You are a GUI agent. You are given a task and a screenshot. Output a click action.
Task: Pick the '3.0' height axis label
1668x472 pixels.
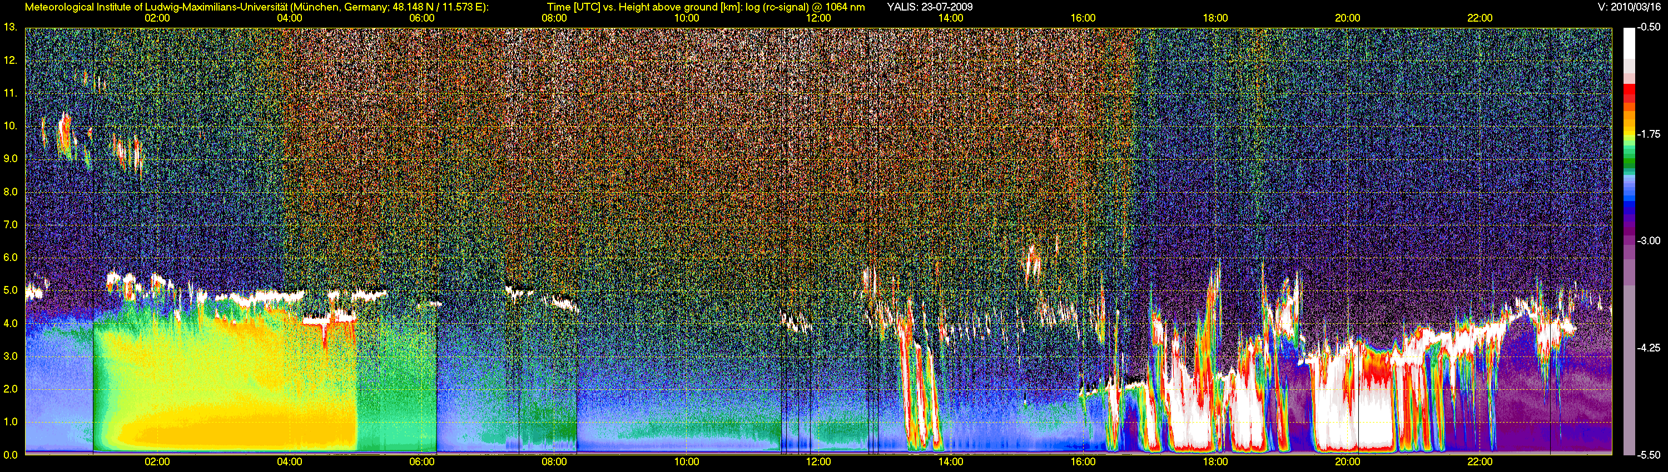(11, 355)
